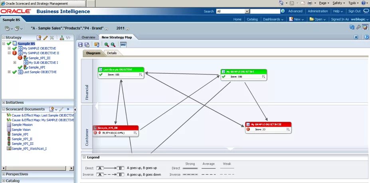
Task: Click the Administration link
Action: click(318, 11)
